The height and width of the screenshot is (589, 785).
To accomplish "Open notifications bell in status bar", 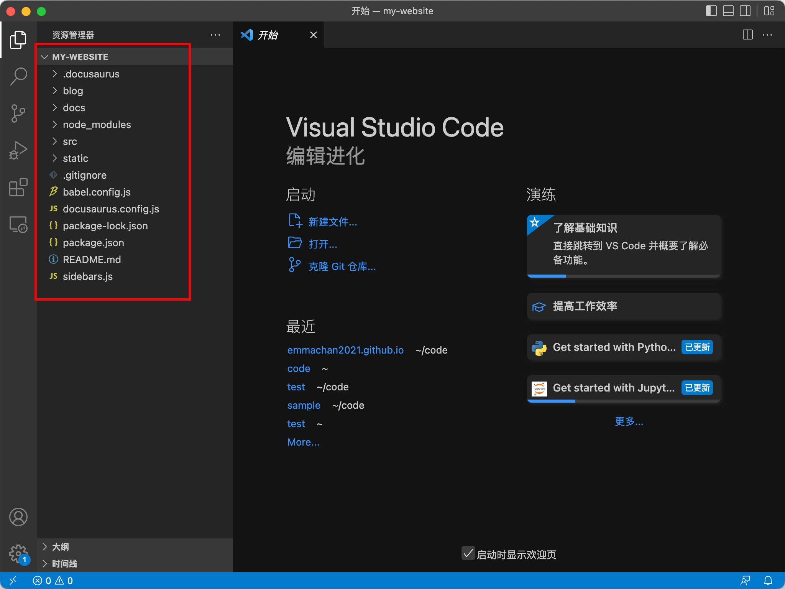I will [x=768, y=581].
